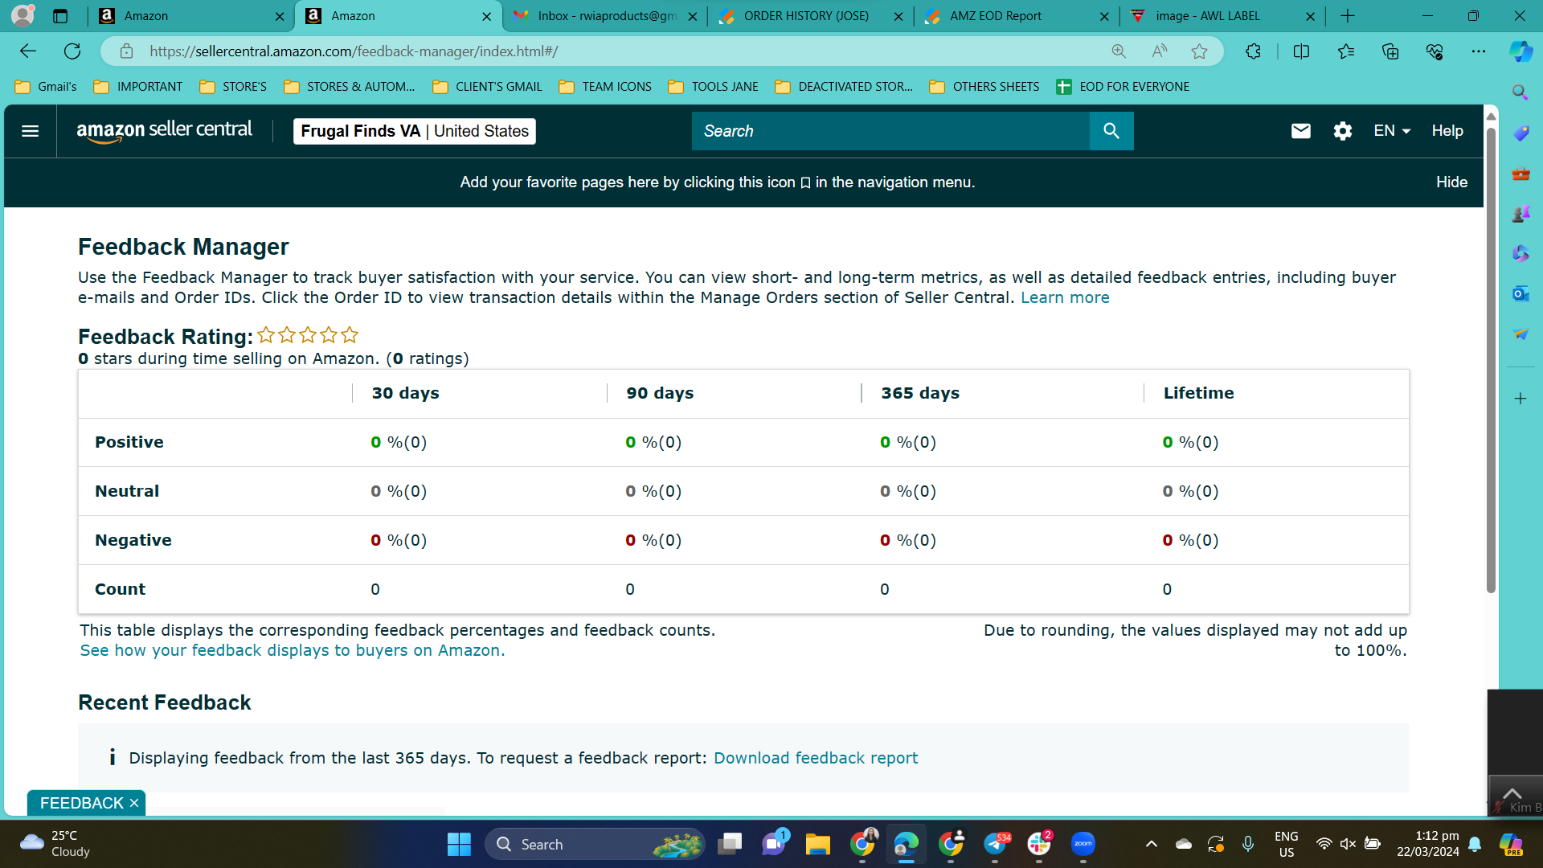Switch to the image - AWL LABEL tab
This screenshot has width=1543, height=868.
1222,16
